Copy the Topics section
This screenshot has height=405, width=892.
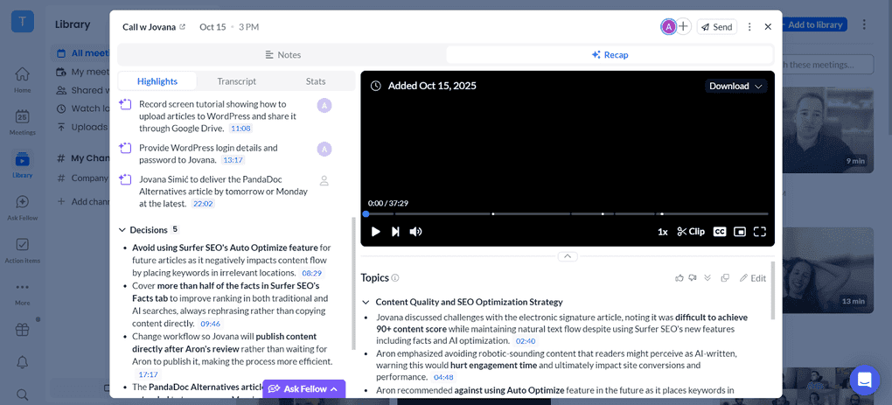725,278
